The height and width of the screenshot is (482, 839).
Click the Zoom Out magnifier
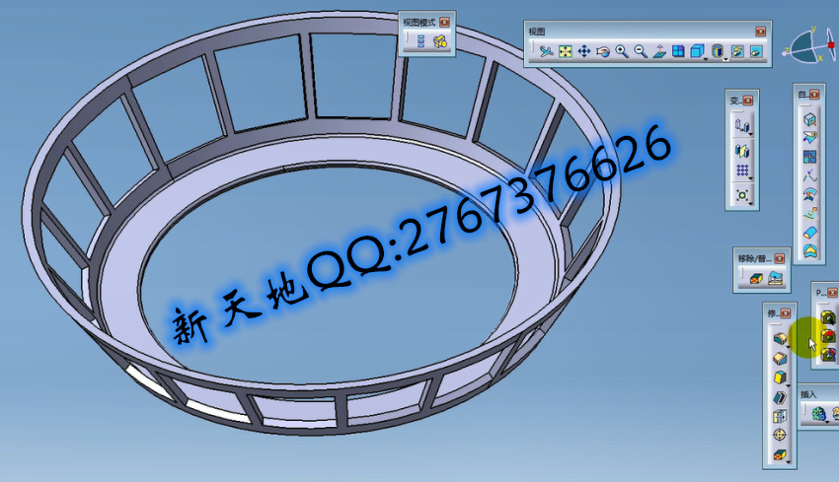pos(640,51)
